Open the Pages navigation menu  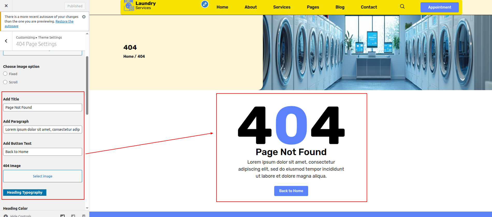point(313,7)
